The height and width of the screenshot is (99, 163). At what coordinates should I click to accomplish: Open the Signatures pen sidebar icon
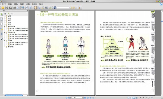click(x=2, y=39)
